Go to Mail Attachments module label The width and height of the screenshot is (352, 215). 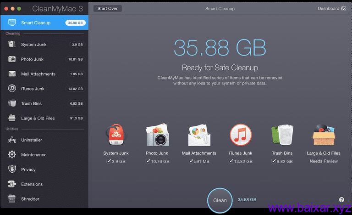pyautogui.click(x=38, y=74)
